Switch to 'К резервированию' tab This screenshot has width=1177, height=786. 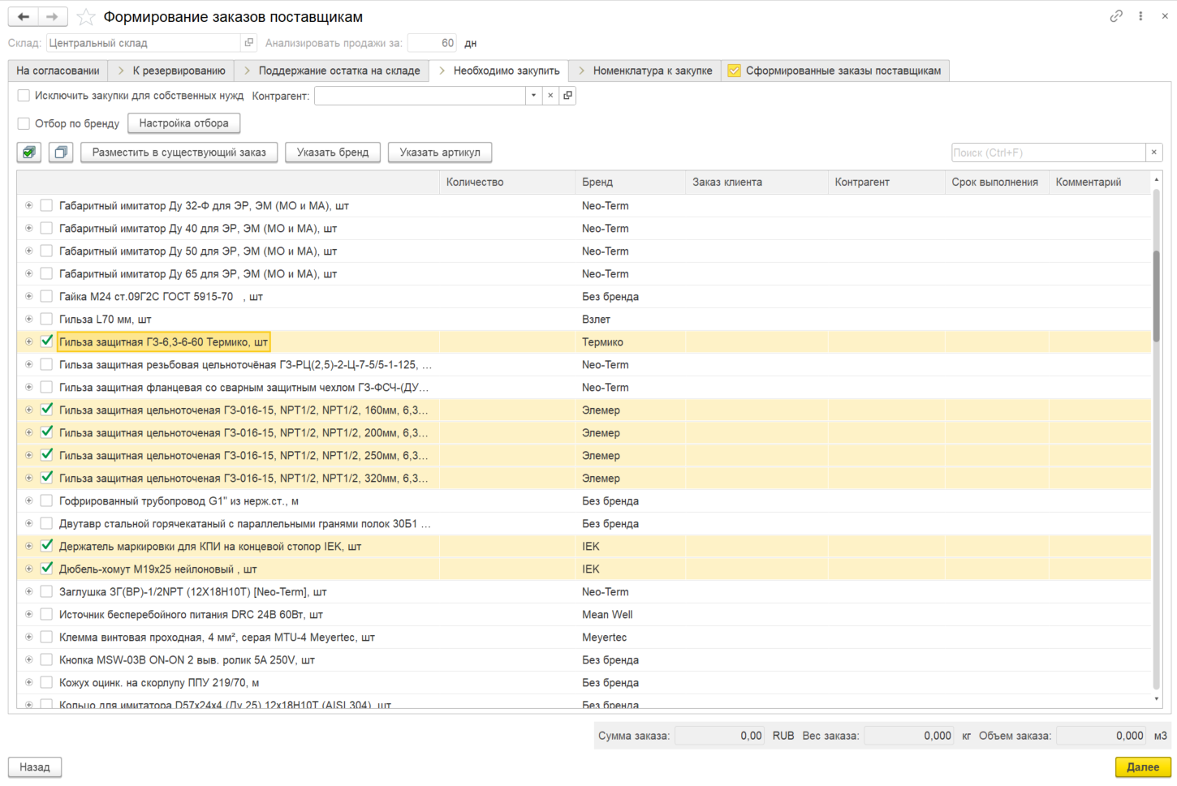(171, 71)
